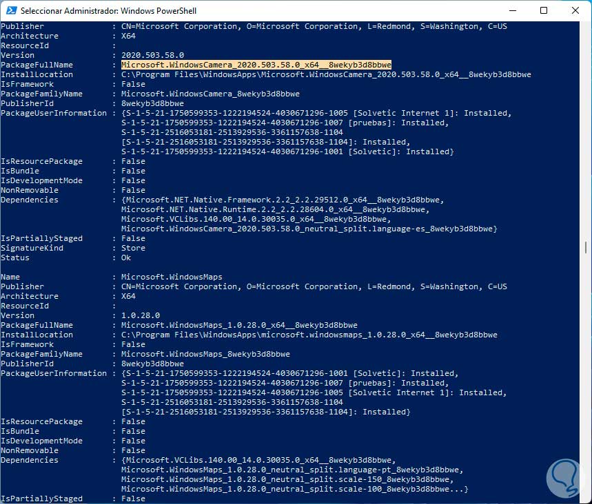Viewport: 592px width, 504px height.
Task: Click WindowsMaps scale-100 dependency line
Action: click(294, 490)
